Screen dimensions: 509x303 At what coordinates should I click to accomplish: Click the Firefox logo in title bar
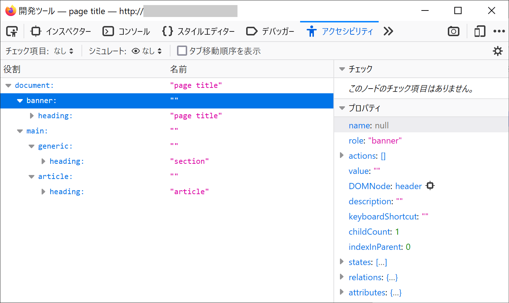[x=10, y=11]
